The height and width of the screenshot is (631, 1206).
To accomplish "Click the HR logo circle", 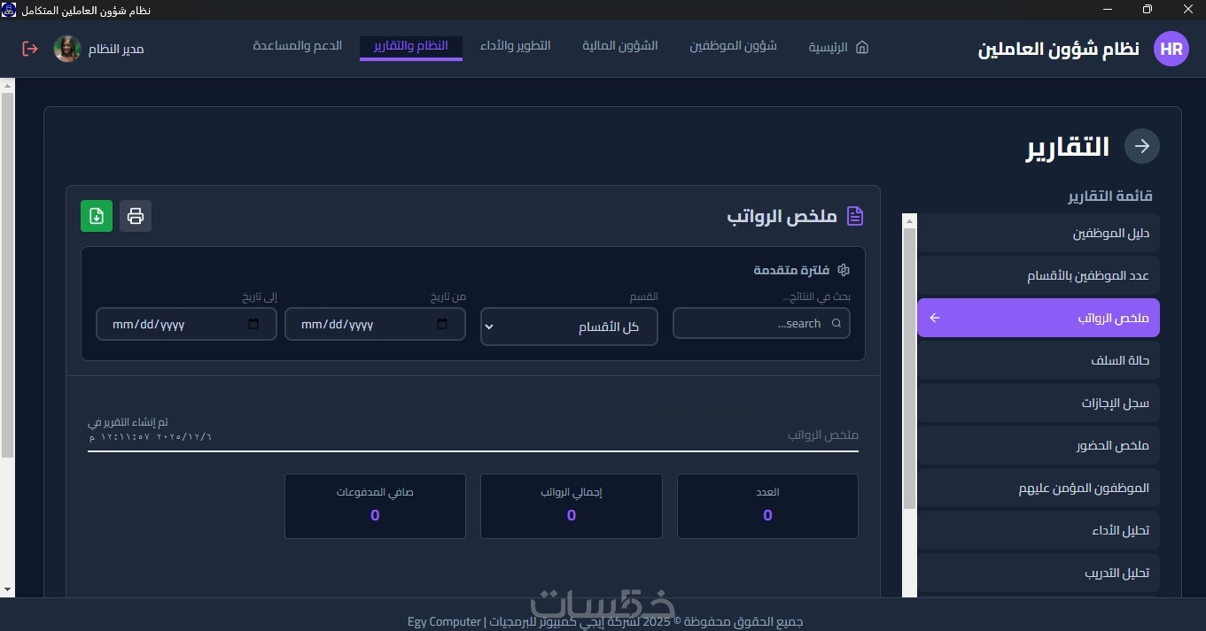I will (x=1171, y=49).
